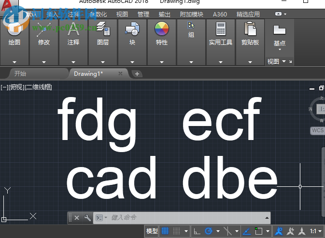Toggle ribbon minimize button beside tabs
325x238 pixels.
click(x=278, y=14)
